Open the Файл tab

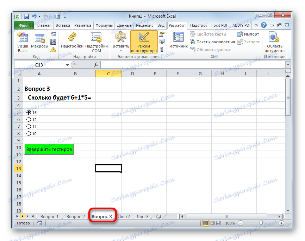[24, 25]
